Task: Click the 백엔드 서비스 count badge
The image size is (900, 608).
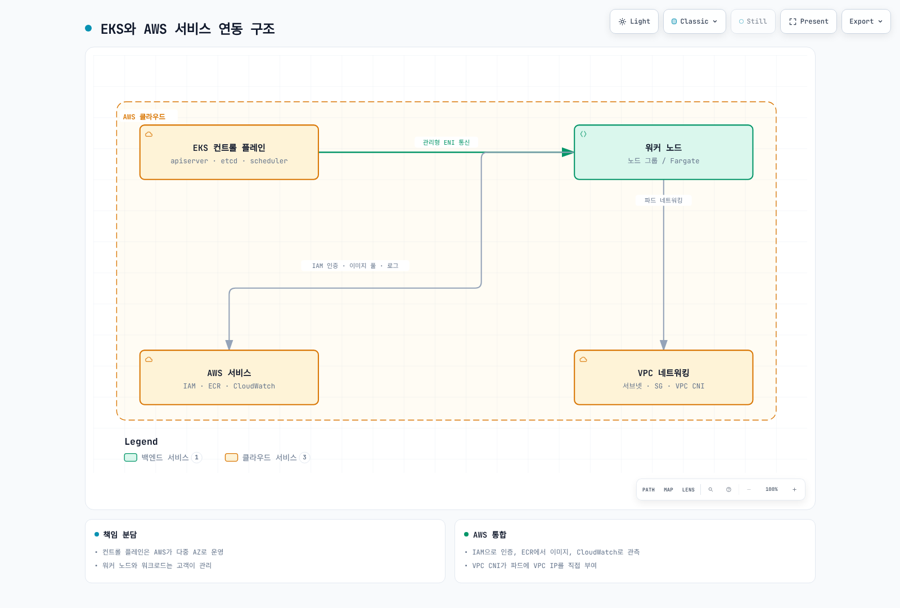Action: [x=196, y=458]
